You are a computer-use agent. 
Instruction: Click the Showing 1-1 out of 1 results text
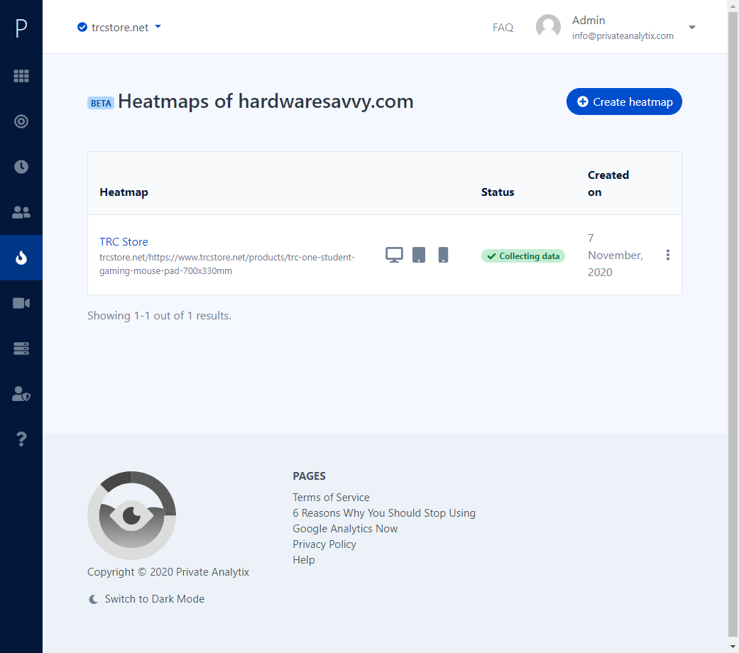(x=159, y=316)
